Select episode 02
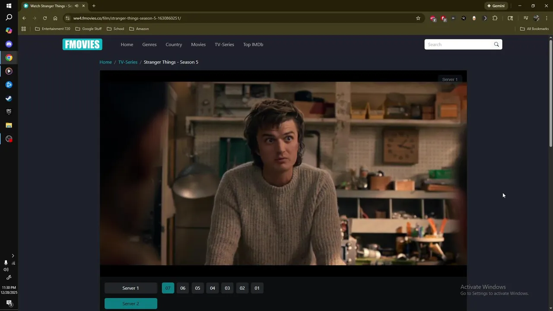Viewport: 553px width, 311px height. point(242,288)
